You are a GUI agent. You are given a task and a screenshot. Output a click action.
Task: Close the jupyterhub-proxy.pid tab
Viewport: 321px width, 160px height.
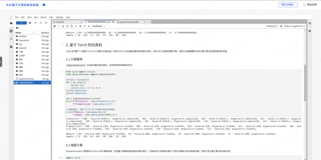[x=145, y=22]
